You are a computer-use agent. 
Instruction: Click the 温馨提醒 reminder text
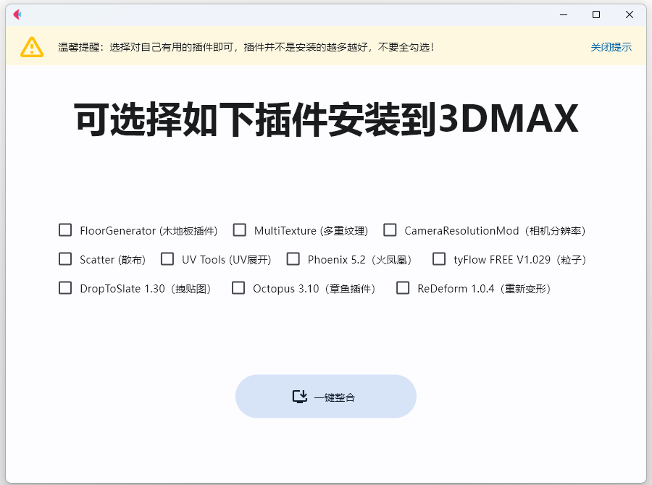click(246, 47)
